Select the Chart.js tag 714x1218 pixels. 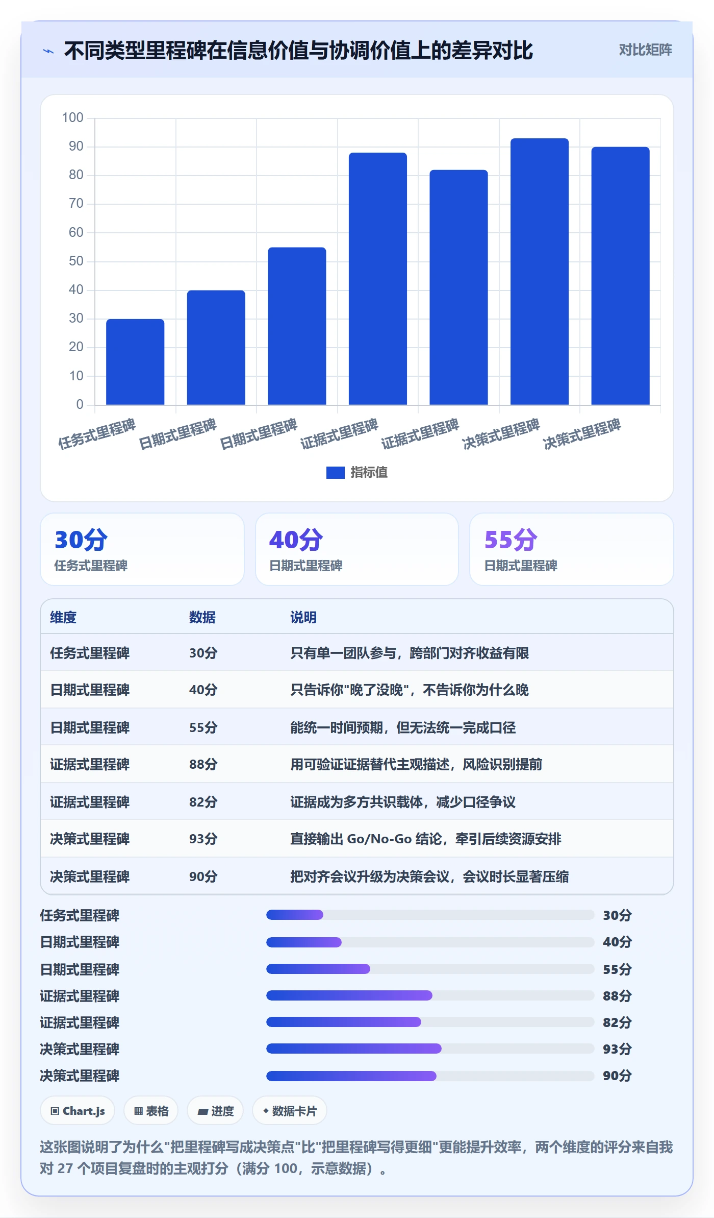point(78,1111)
